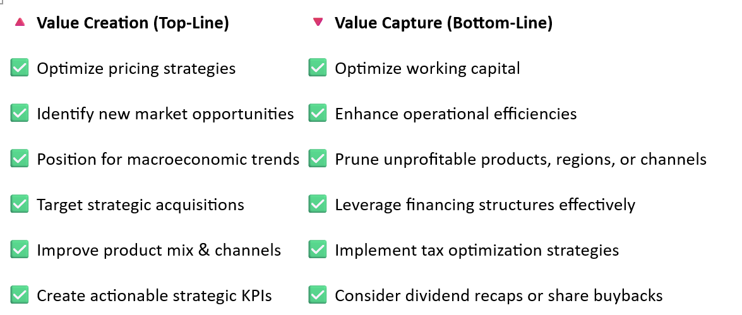Click the Value Creation (Top-Line) heading
This screenshot has height=315, width=742.
pos(133,23)
